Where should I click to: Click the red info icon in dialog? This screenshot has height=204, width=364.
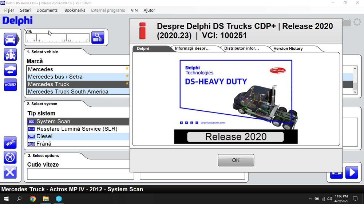(142, 30)
